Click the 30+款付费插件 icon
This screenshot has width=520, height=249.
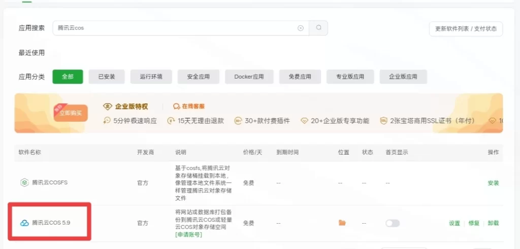click(238, 121)
